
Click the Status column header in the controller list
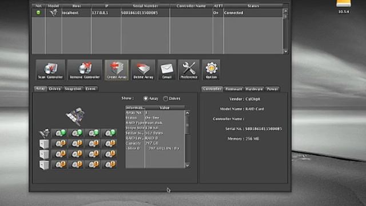(253, 6)
